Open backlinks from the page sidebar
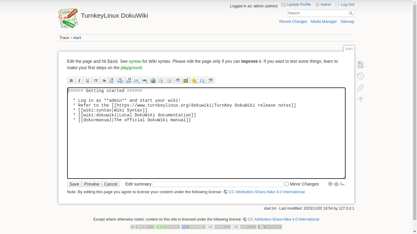 coord(361,88)
